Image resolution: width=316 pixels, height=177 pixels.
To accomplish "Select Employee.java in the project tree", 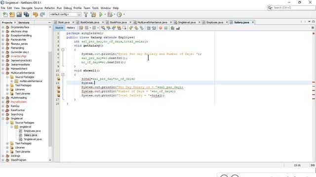I will click(32, 131).
